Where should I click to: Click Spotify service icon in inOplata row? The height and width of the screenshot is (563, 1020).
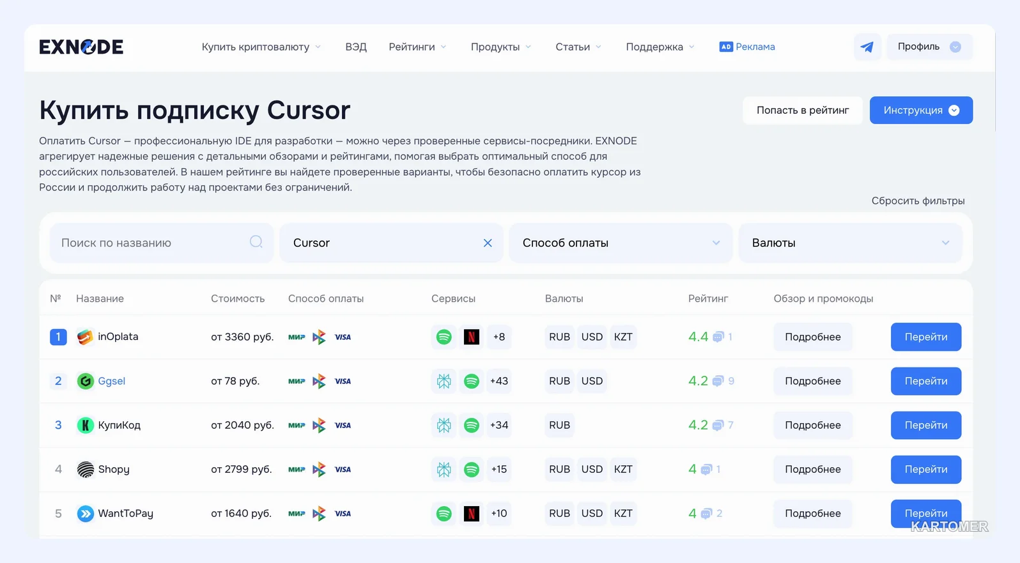[444, 337]
